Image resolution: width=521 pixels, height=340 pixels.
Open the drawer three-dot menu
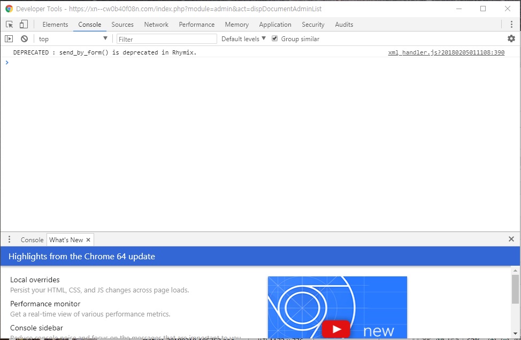pos(9,239)
